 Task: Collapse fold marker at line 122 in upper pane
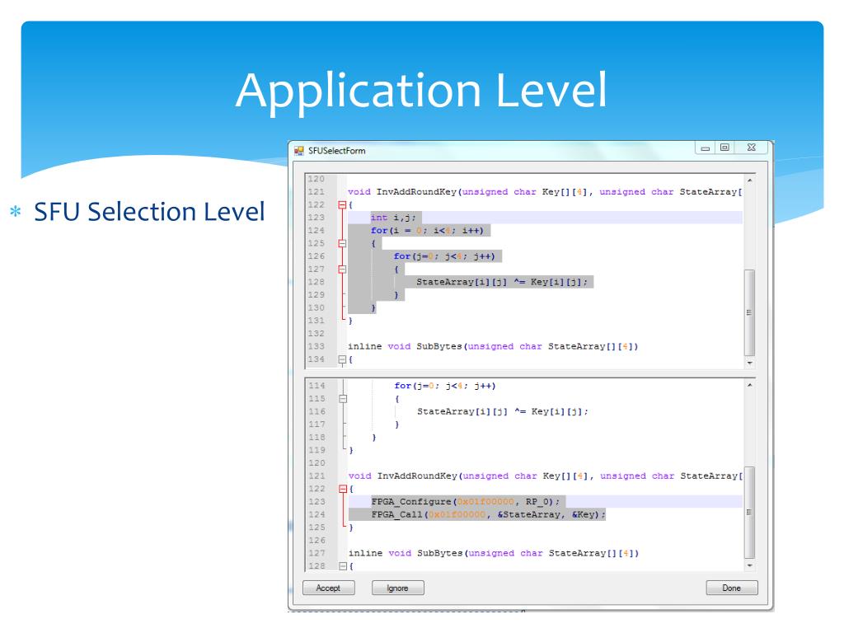pyautogui.click(x=342, y=204)
